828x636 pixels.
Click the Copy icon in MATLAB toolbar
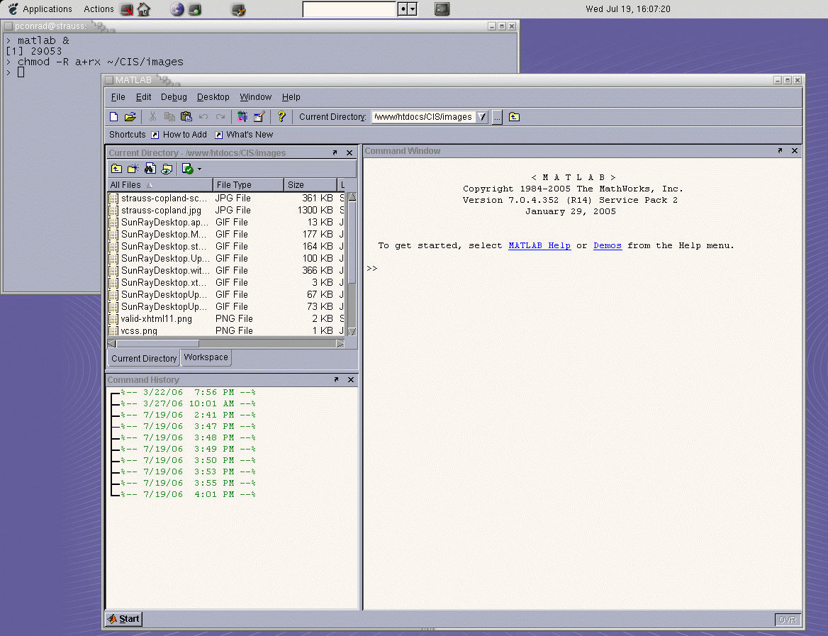[169, 117]
